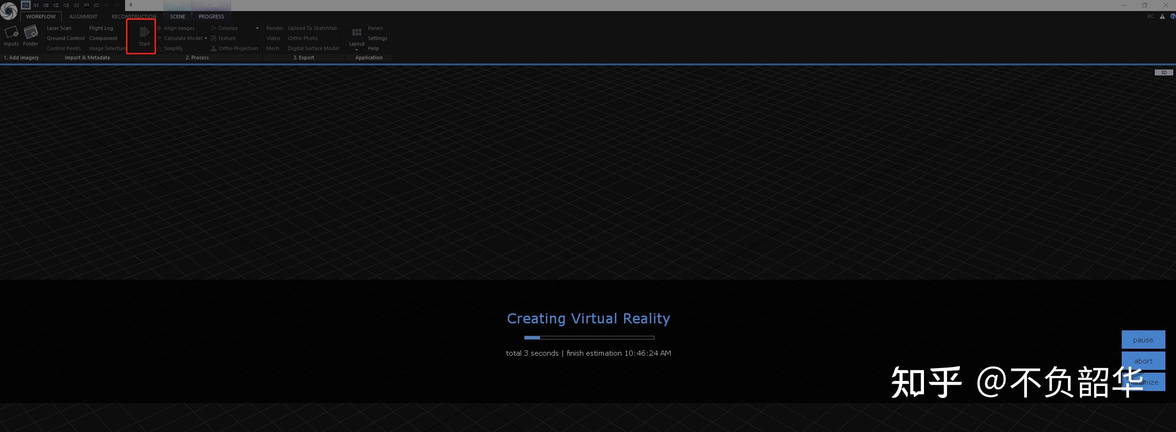Viewport: 1176px width, 432px height.
Task: Click the Simplify tool
Action: click(x=170, y=48)
